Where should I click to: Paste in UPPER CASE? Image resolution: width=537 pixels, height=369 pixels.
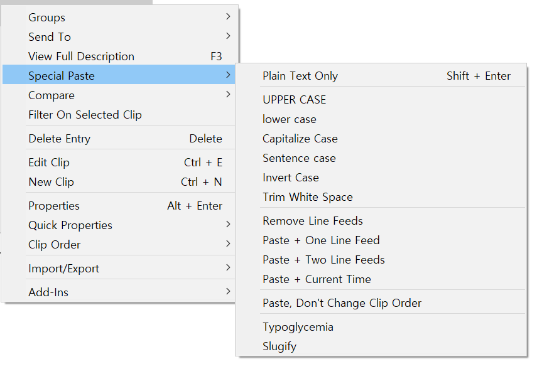pyautogui.click(x=295, y=100)
